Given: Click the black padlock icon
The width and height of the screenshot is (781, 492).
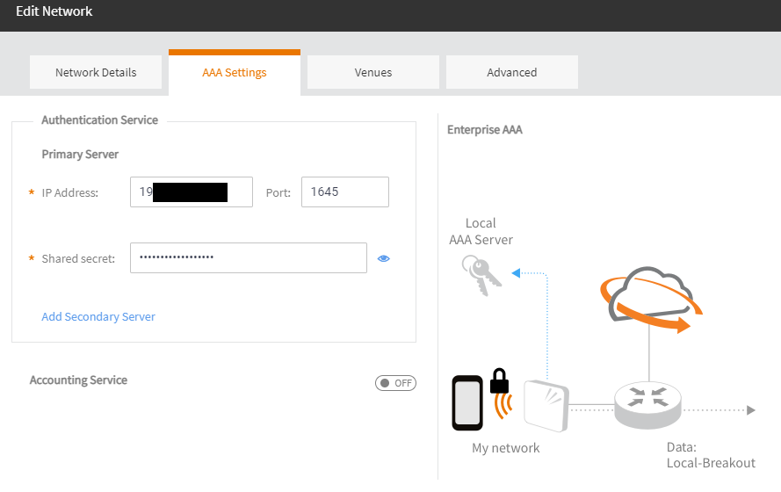Looking at the screenshot, I should [499, 380].
